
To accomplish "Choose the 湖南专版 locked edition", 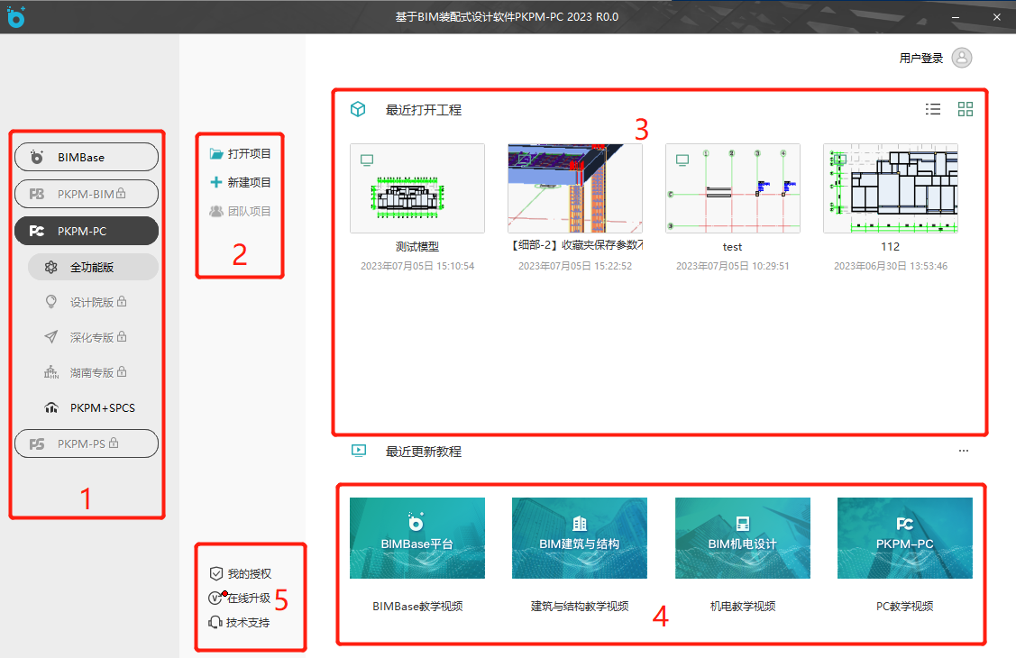I will coord(94,372).
